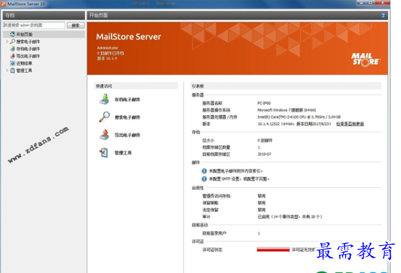Image resolution: width=401 pixels, height=273 pixels.
Task: Click the 管理员访问存档 label
Action: point(216,196)
